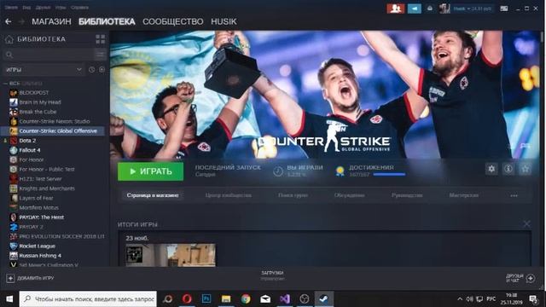
Task: Open Visual Studio from the taskbar
Action: [285, 298]
